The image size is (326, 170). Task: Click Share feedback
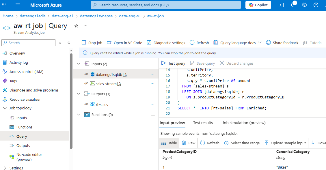tap(282, 43)
